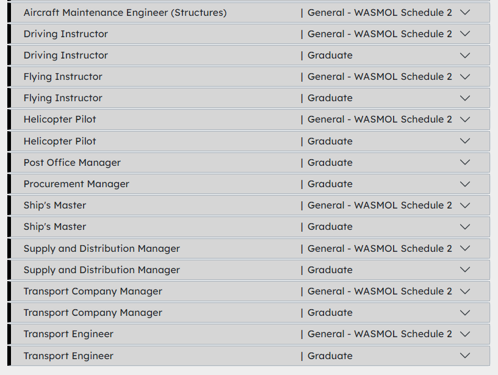The image size is (498, 375).
Task: Toggle chevron for Flying Instructor Graduate
Action: tap(465, 98)
